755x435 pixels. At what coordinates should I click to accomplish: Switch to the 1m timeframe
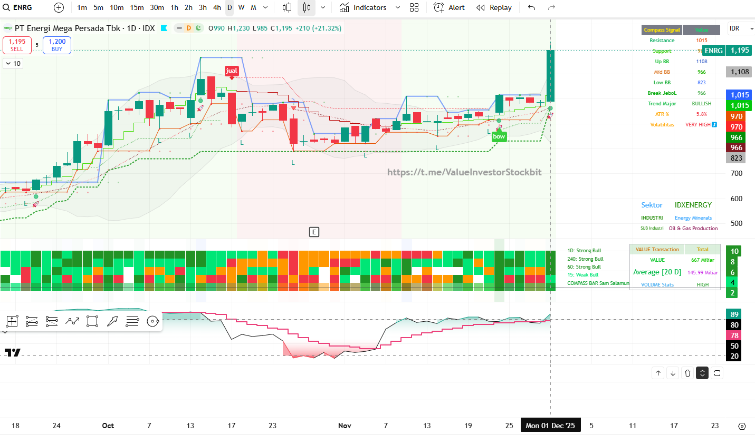coord(82,7)
